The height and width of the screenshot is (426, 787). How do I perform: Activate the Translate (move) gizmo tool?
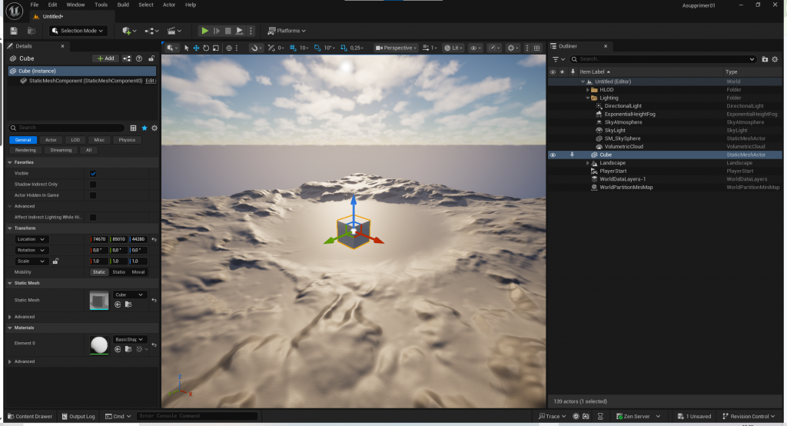tap(196, 48)
